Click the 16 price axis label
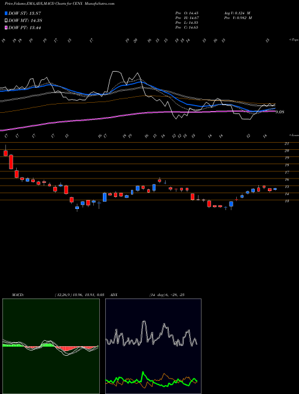This screenshot has width=299, height=394. tap(286, 180)
